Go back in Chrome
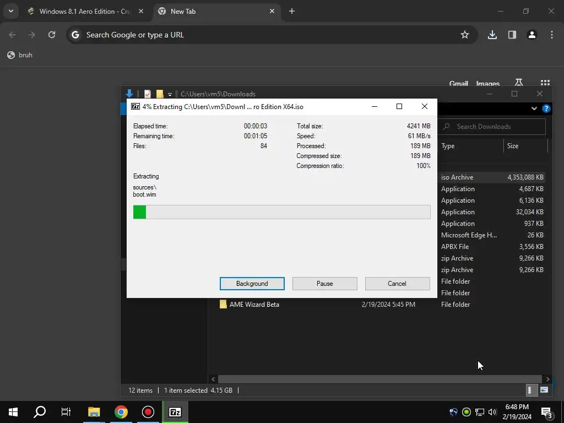 tap(12, 35)
